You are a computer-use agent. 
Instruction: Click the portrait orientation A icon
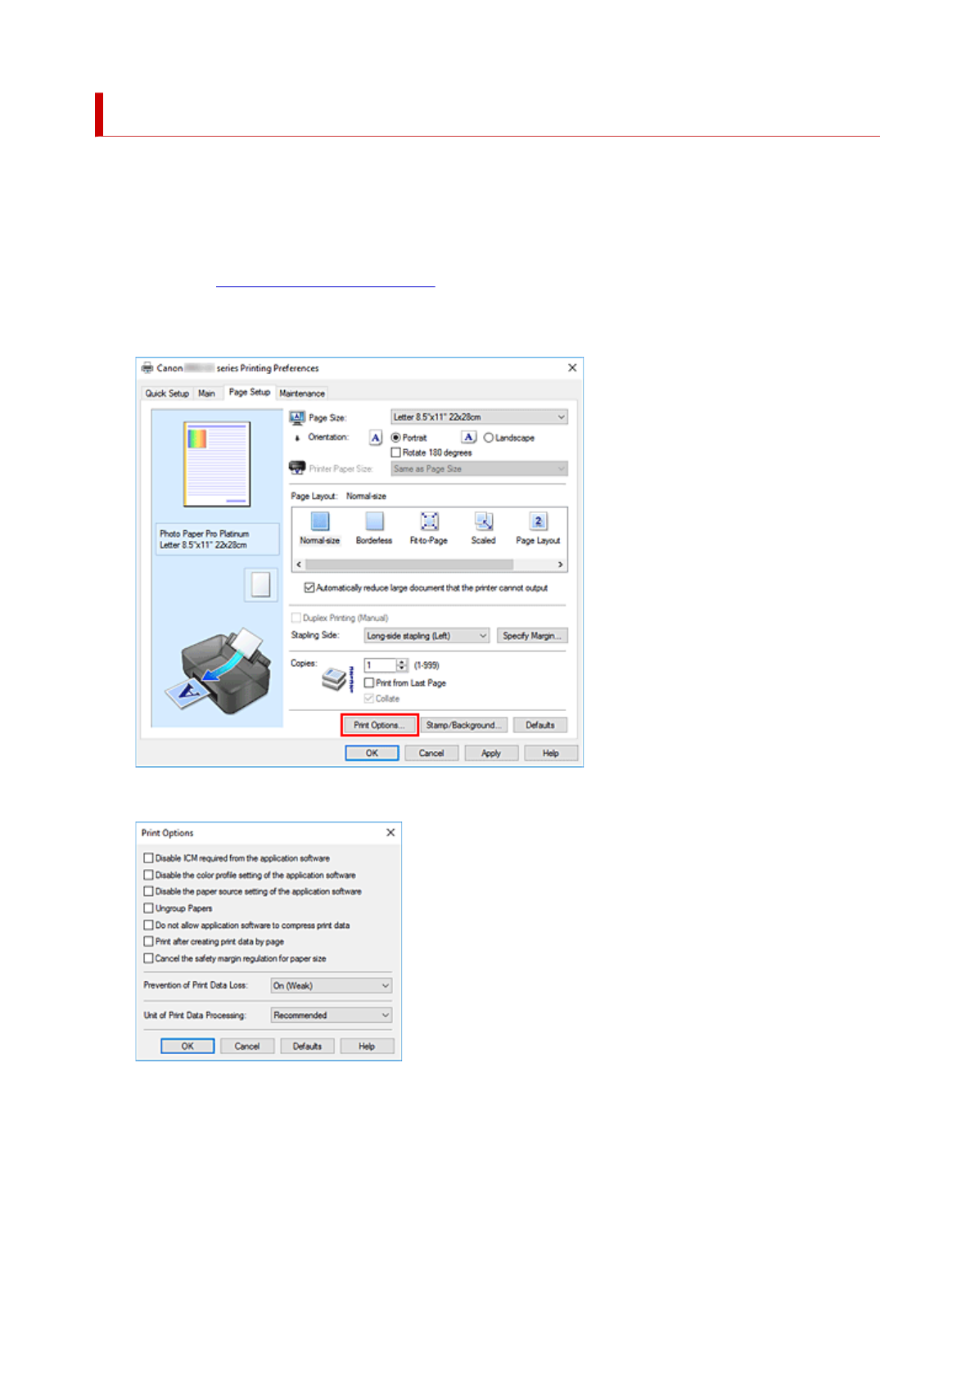[x=375, y=438]
